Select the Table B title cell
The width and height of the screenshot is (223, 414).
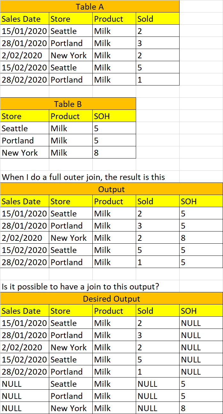(x=68, y=104)
